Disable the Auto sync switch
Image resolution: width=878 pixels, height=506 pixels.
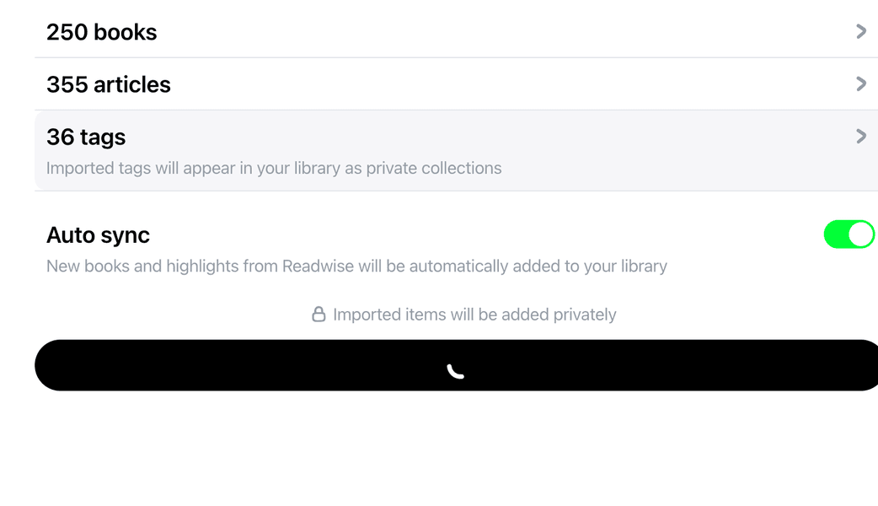(x=849, y=234)
